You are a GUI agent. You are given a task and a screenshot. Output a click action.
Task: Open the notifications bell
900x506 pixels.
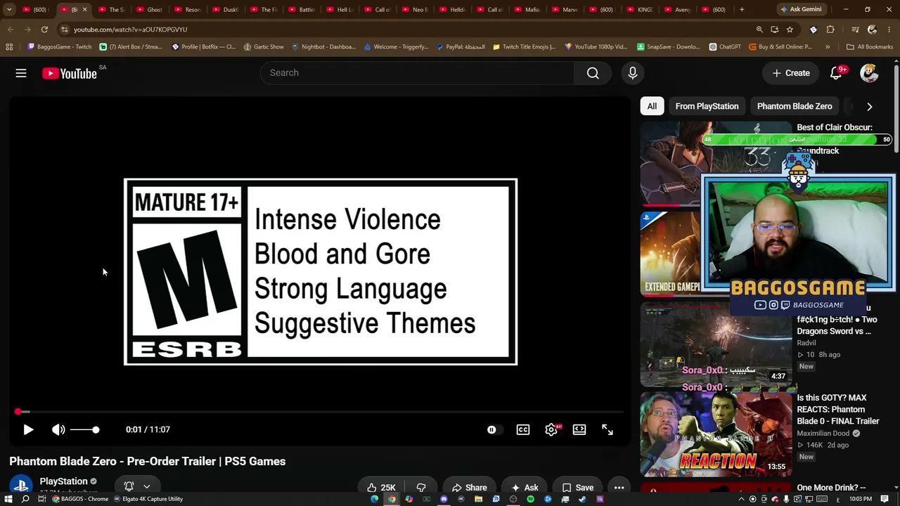click(836, 73)
